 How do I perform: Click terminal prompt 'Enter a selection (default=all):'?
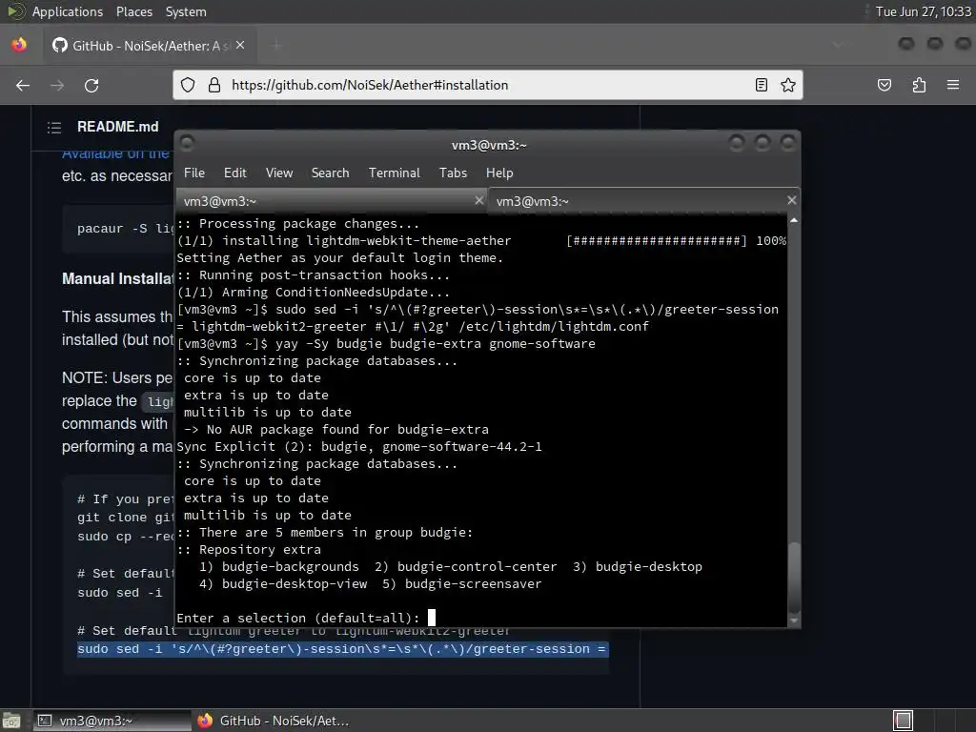coord(298,618)
